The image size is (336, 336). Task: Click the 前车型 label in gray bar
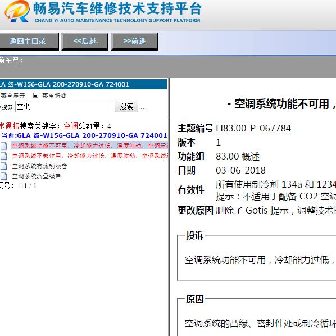point(11,60)
